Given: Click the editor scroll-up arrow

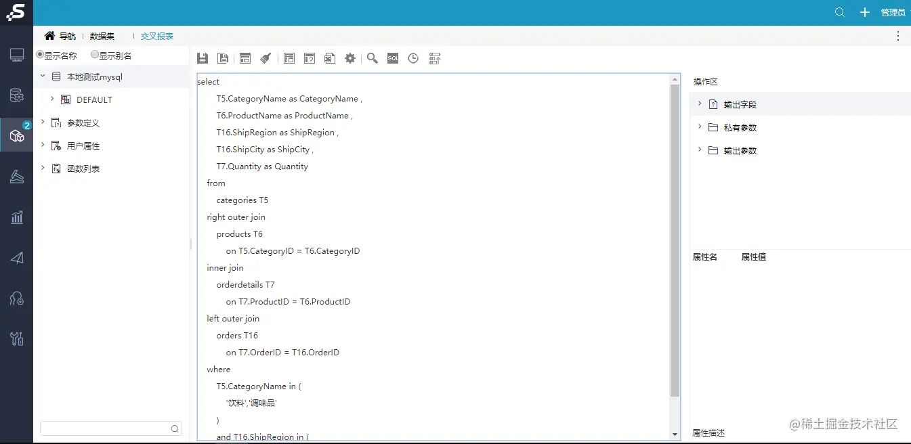Looking at the screenshot, I should pyautogui.click(x=675, y=79).
